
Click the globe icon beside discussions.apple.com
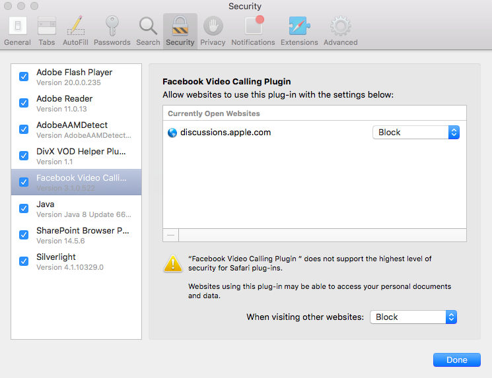point(172,133)
